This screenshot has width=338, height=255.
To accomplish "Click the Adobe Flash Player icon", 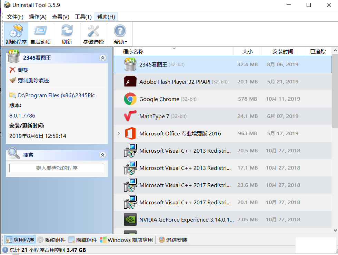I will [x=130, y=81].
